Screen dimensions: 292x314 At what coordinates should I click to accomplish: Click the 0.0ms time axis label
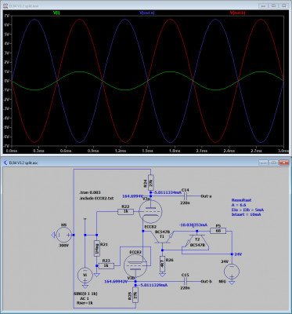click(11, 152)
